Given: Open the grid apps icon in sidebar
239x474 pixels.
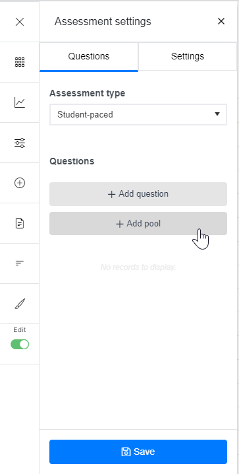Looking at the screenshot, I should coord(20,62).
